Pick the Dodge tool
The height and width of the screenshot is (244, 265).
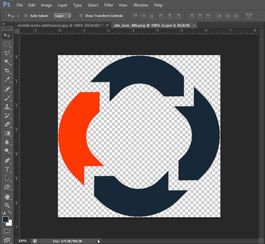pos(7,151)
